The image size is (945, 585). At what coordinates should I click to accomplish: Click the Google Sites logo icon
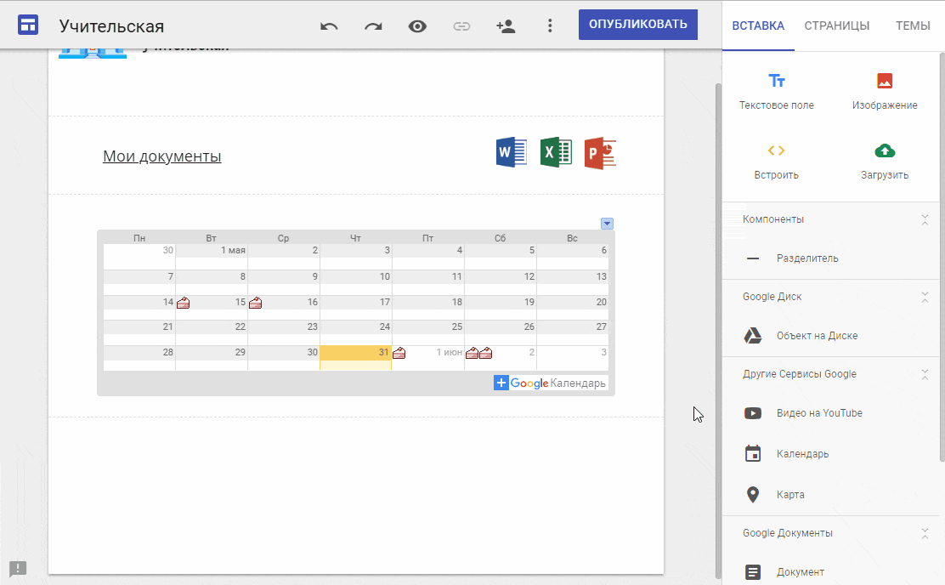coord(28,26)
